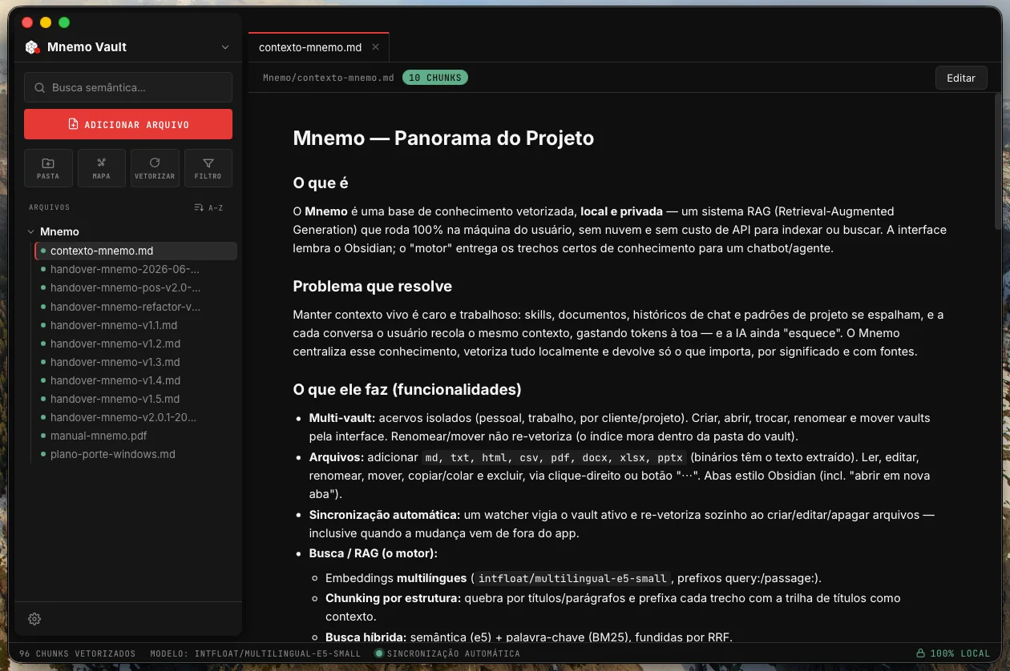Screen dimensions: 1010x671
Task: Click the Mnemo/contexto-mnemo.md breadcrumb path
Action: click(x=329, y=78)
